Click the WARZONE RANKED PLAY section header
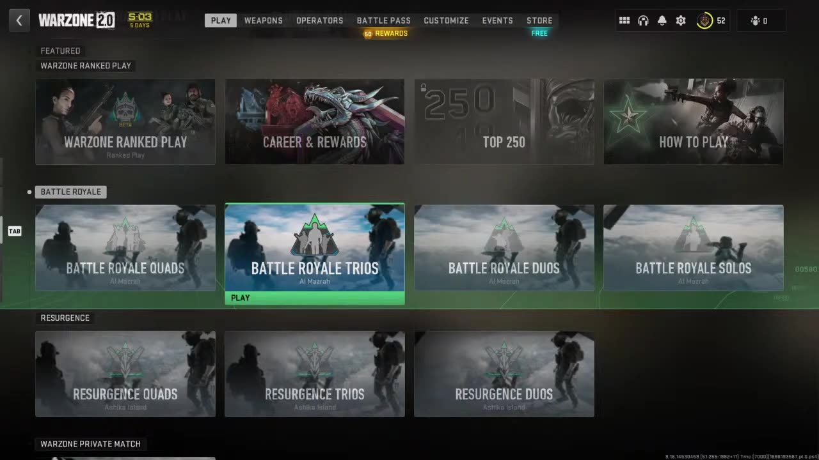 coord(86,65)
